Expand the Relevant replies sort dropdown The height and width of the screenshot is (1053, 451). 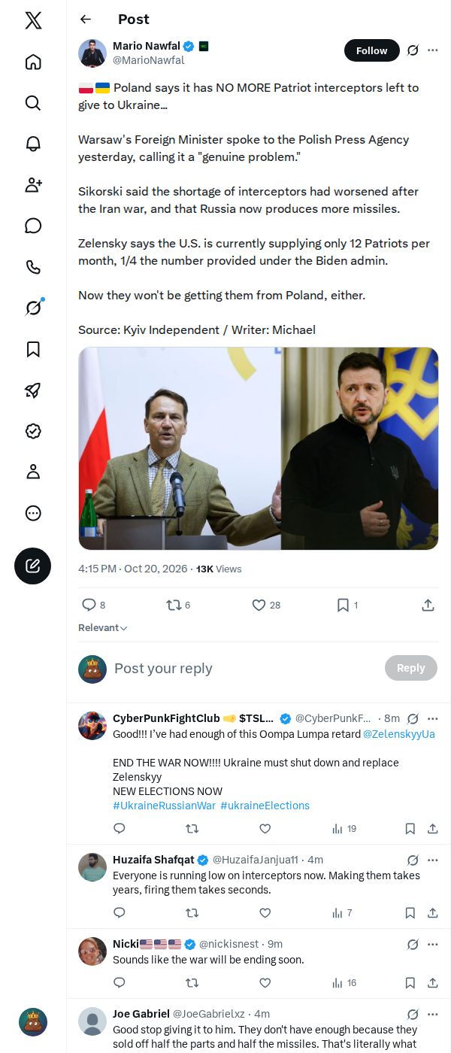pos(103,628)
